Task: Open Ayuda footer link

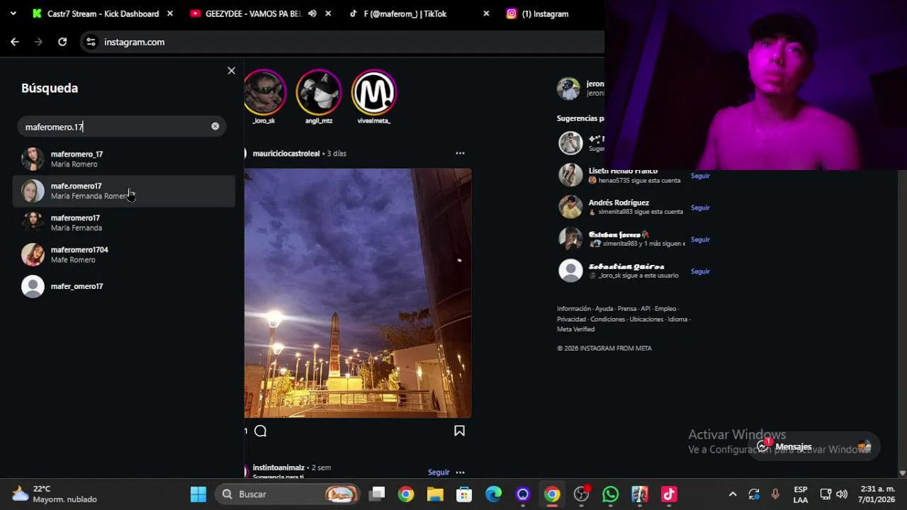Action: pyautogui.click(x=604, y=309)
